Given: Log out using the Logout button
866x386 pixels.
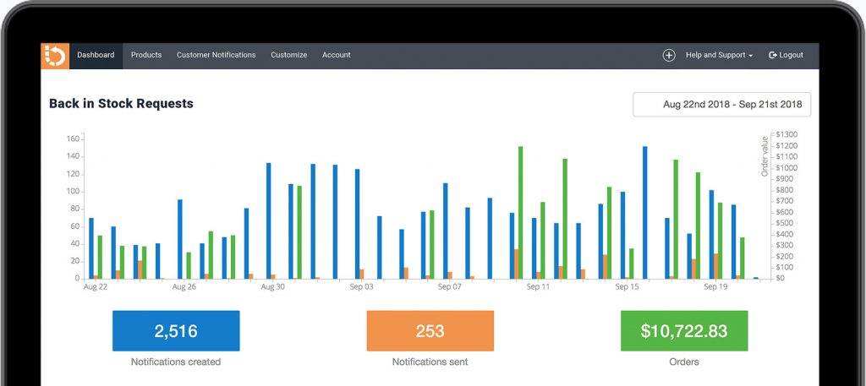Looking at the screenshot, I should pos(786,56).
